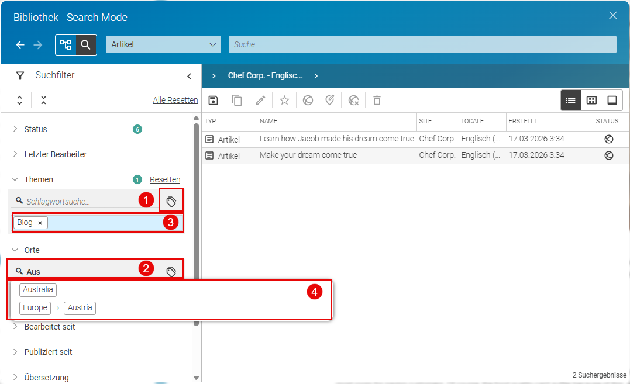Open tag chooser next to Schlagwortsuche
Viewport: 630px width, 384px height.
171,202
